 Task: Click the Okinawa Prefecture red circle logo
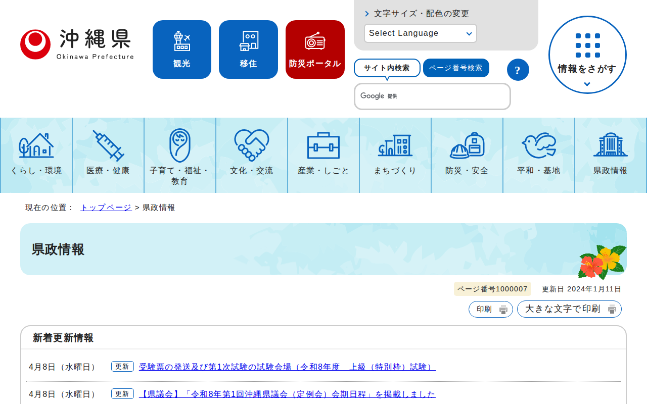(x=35, y=44)
